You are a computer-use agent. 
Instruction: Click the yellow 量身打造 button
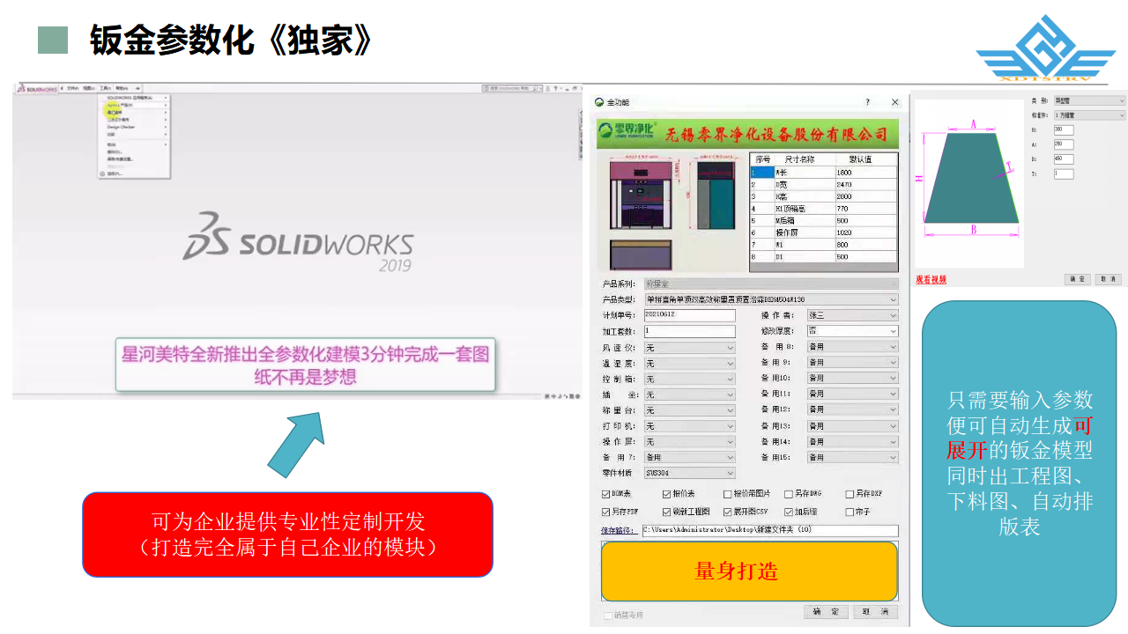coord(749,571)
